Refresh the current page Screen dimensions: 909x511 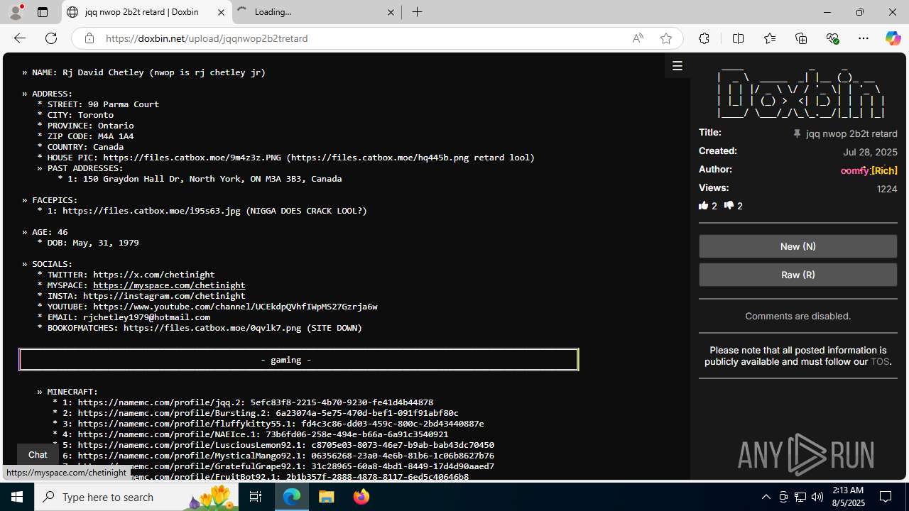[51, 38]
